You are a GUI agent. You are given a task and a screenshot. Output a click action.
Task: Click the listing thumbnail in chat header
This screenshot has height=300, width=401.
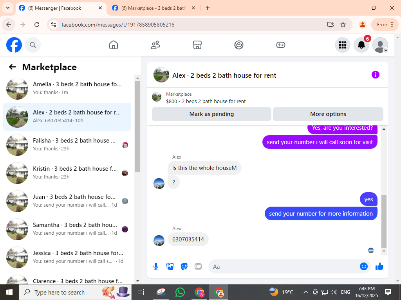[161, 75]
